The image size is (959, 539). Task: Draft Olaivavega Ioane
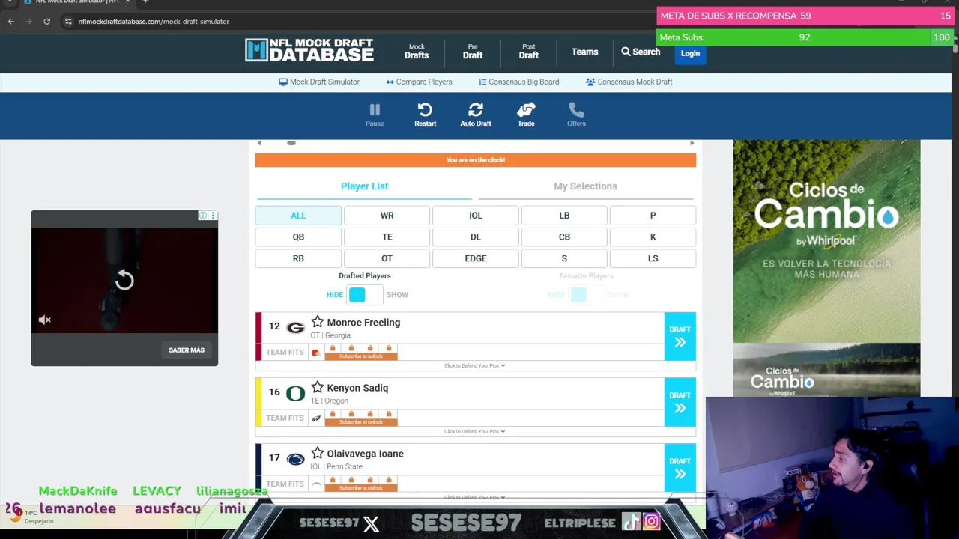pos(680,468)
